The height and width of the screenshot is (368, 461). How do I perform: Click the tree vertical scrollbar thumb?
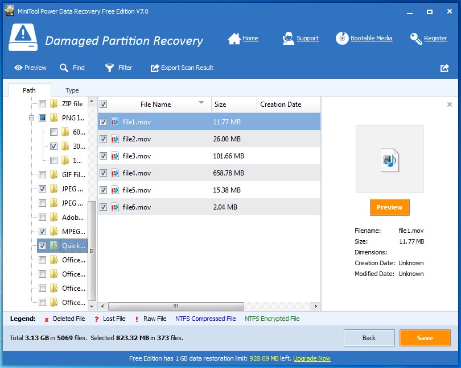(x=92, y=251)
